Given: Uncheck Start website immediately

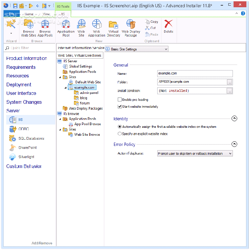Looking at the screenshot, I should [120, 106].
